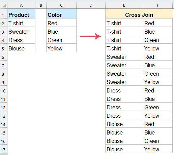Click the select-all corner triangle
The image size is (174, 155).
4,5
